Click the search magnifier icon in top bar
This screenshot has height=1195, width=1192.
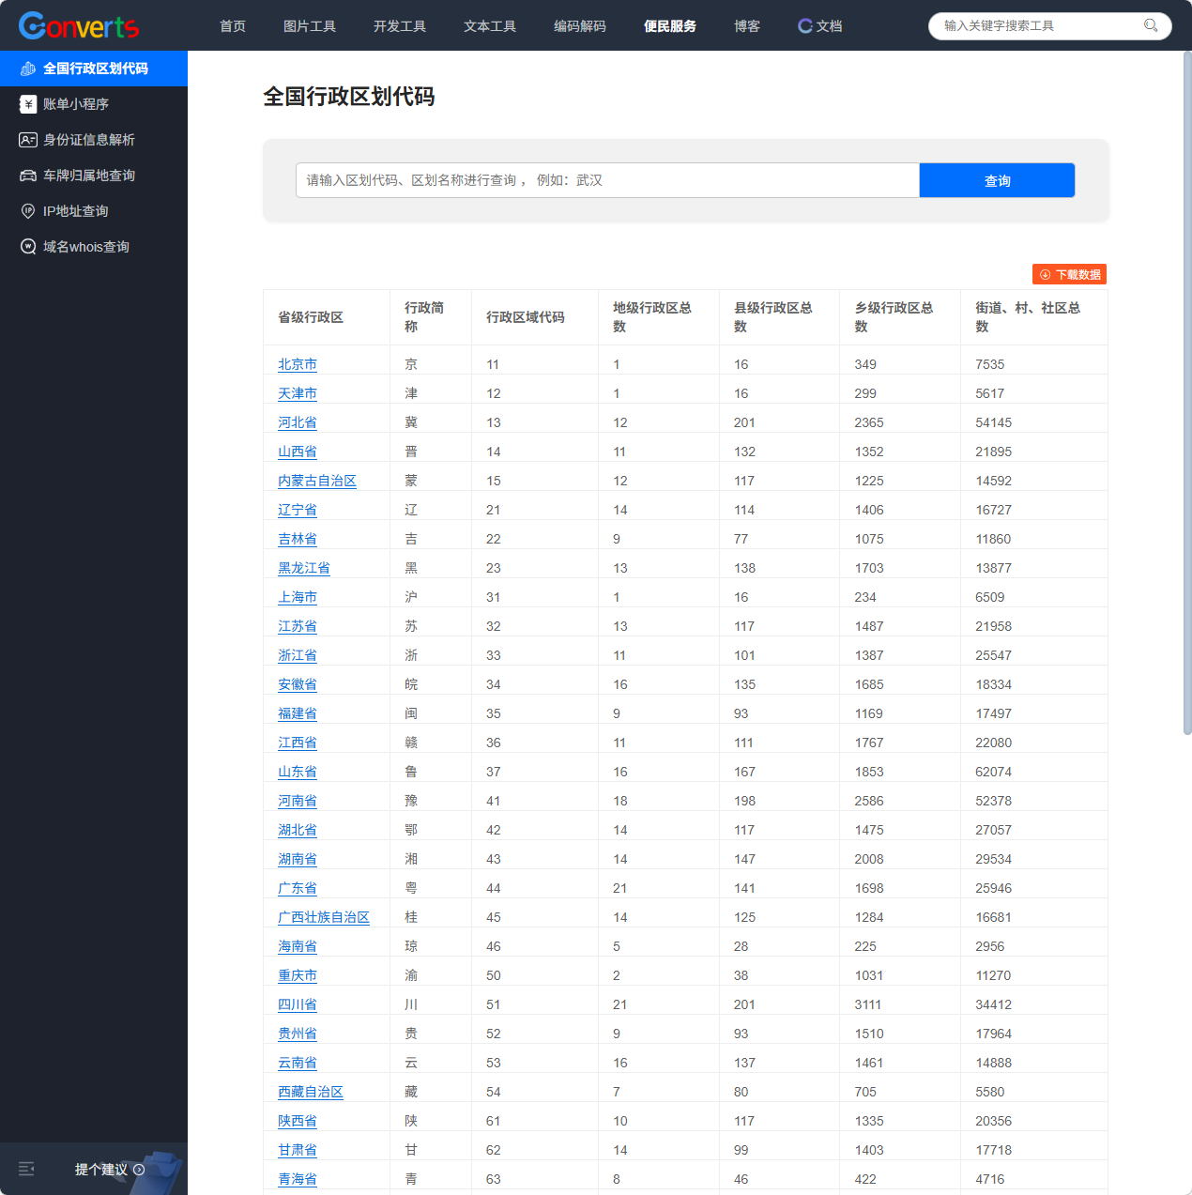[1150, 25]
